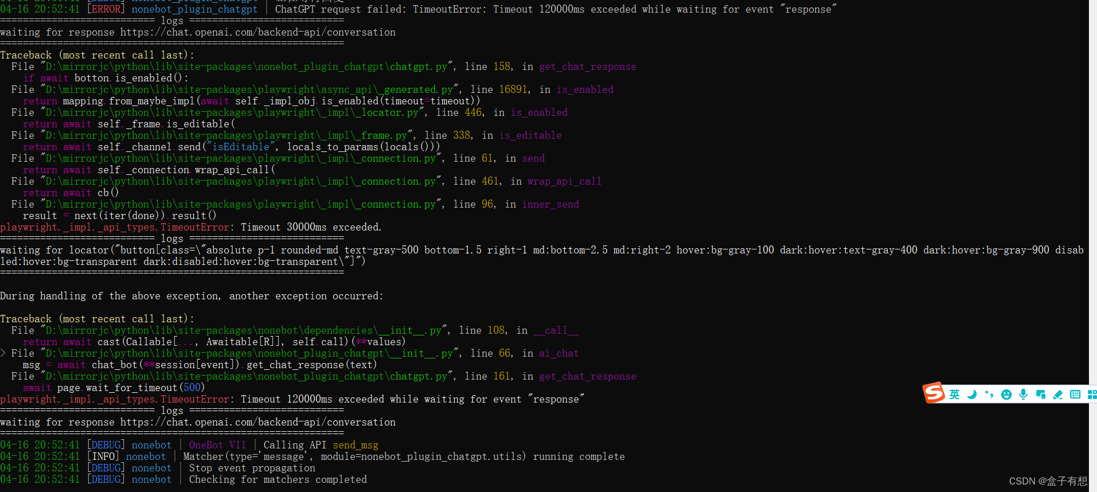Click the 'OneBot V11' adapter label
Image resolution: width=1097 pixels, height=492 pixels.
217,445
